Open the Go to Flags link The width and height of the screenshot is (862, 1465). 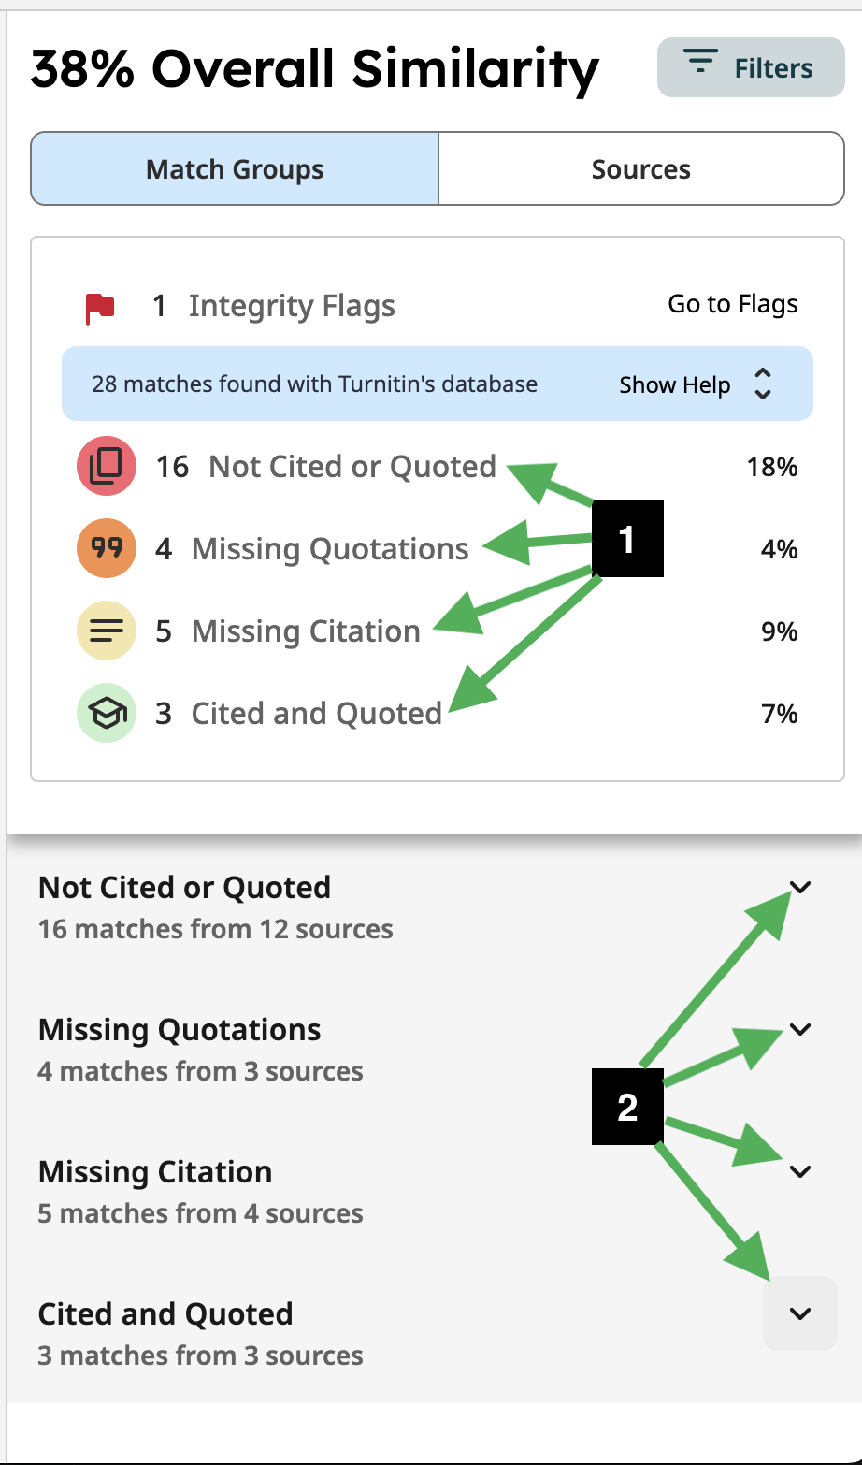click(733, 304)
